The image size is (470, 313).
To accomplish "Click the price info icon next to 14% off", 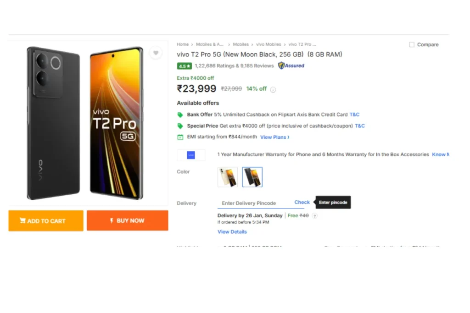I will 273,89.
